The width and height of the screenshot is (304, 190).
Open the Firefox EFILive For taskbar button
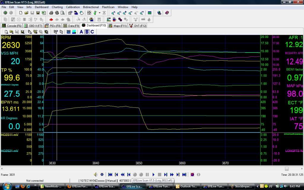[79, 186]
